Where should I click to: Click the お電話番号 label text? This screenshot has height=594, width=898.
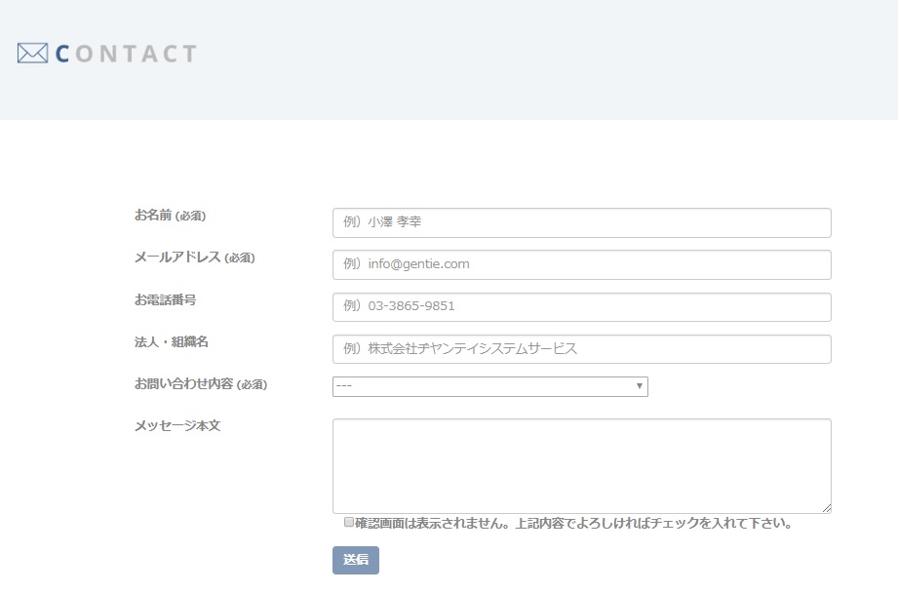pyautogui.click(x=165, y=299)
